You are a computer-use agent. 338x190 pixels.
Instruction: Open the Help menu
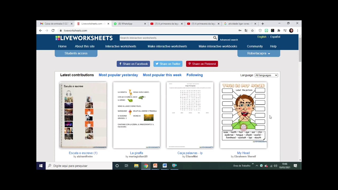coord(273,46)
